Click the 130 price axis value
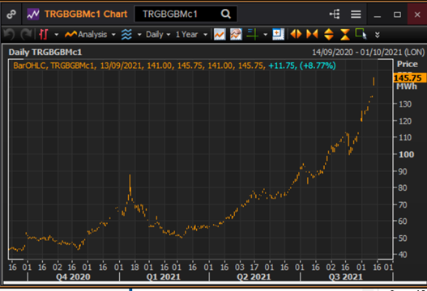 tap(405, 104)
